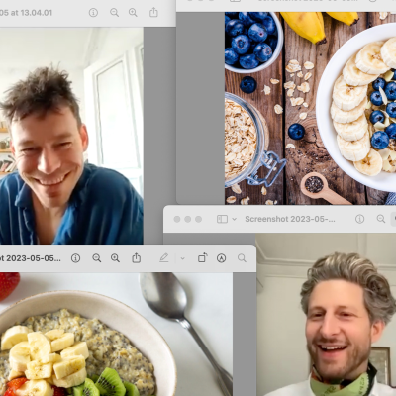This screenshot has width=396, height=396.
Task: Toggle the sidebar view in the Screenshot 2023-05 window
Action: tap(222, 219)
